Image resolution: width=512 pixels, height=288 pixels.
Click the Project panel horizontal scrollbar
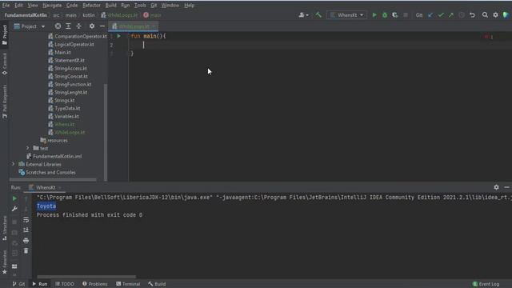53,179
